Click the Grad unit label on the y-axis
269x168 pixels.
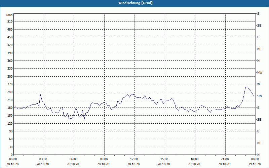9,15
